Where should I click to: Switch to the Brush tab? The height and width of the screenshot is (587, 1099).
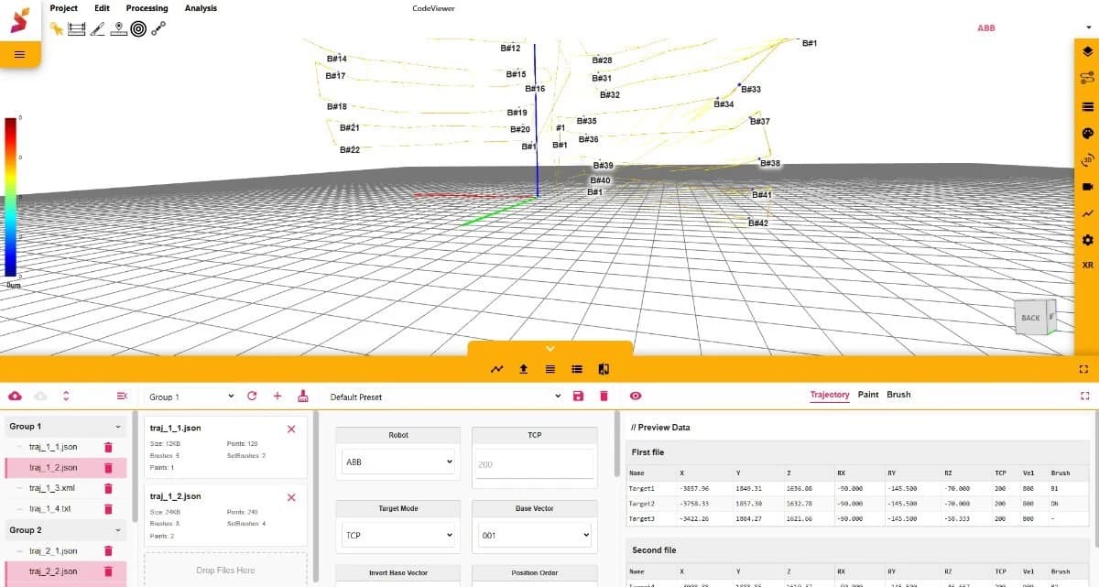pyautogui.click(x=898, y=395)
